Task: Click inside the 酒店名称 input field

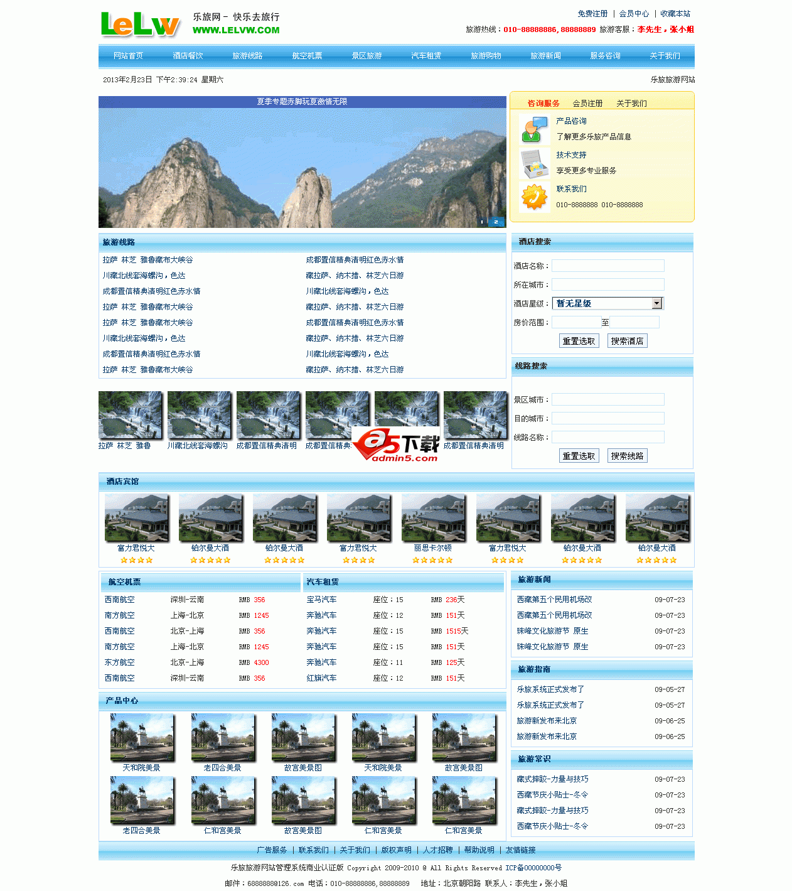Action: pyautogui.click(x=607, y=266)
